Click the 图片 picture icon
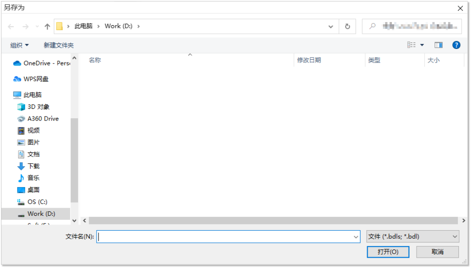The image size is (471, 268). click(21, 143)
